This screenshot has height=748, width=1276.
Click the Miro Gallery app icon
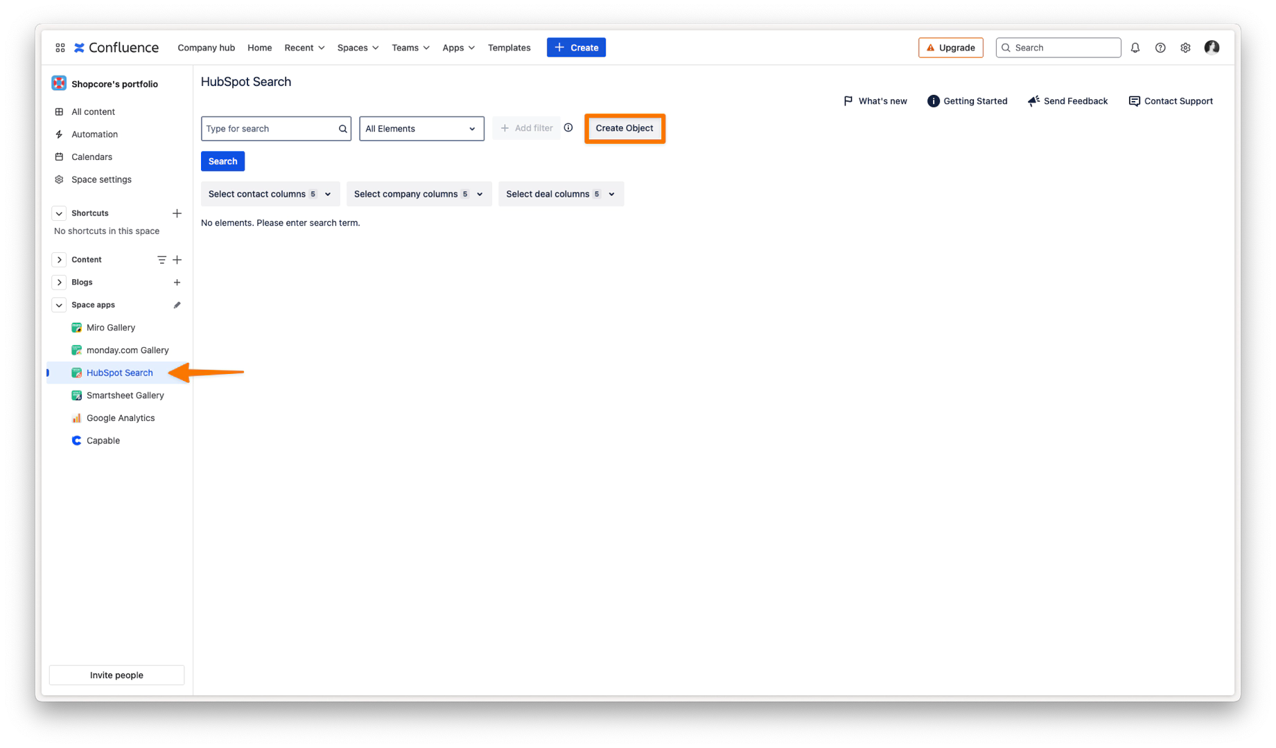coord(76,328)
